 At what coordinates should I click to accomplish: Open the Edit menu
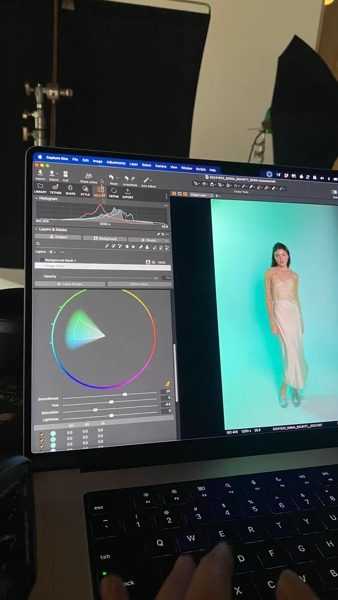(x=85, y=160)
